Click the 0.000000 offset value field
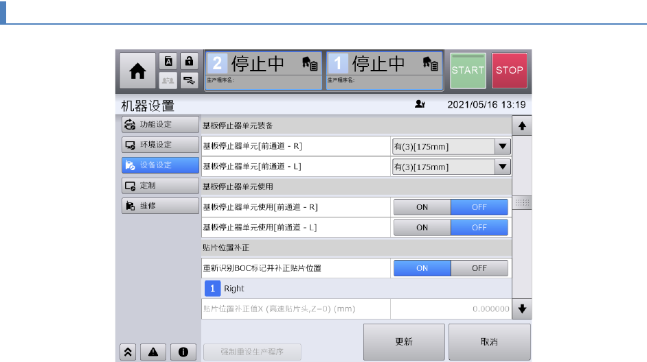The image size is (647, 362). coord(451,309)
